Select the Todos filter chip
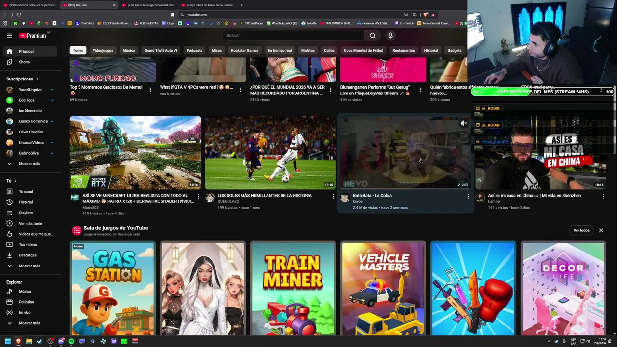 coord(78,50)
